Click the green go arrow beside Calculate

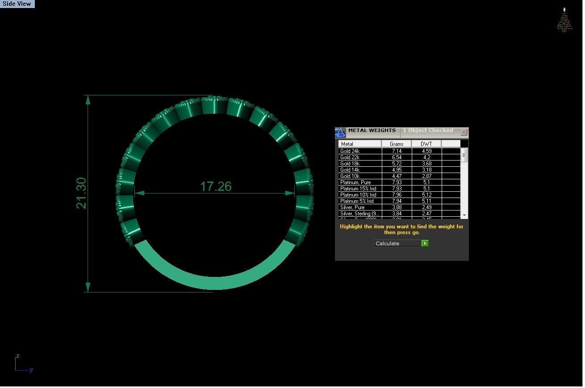(425, 243)
